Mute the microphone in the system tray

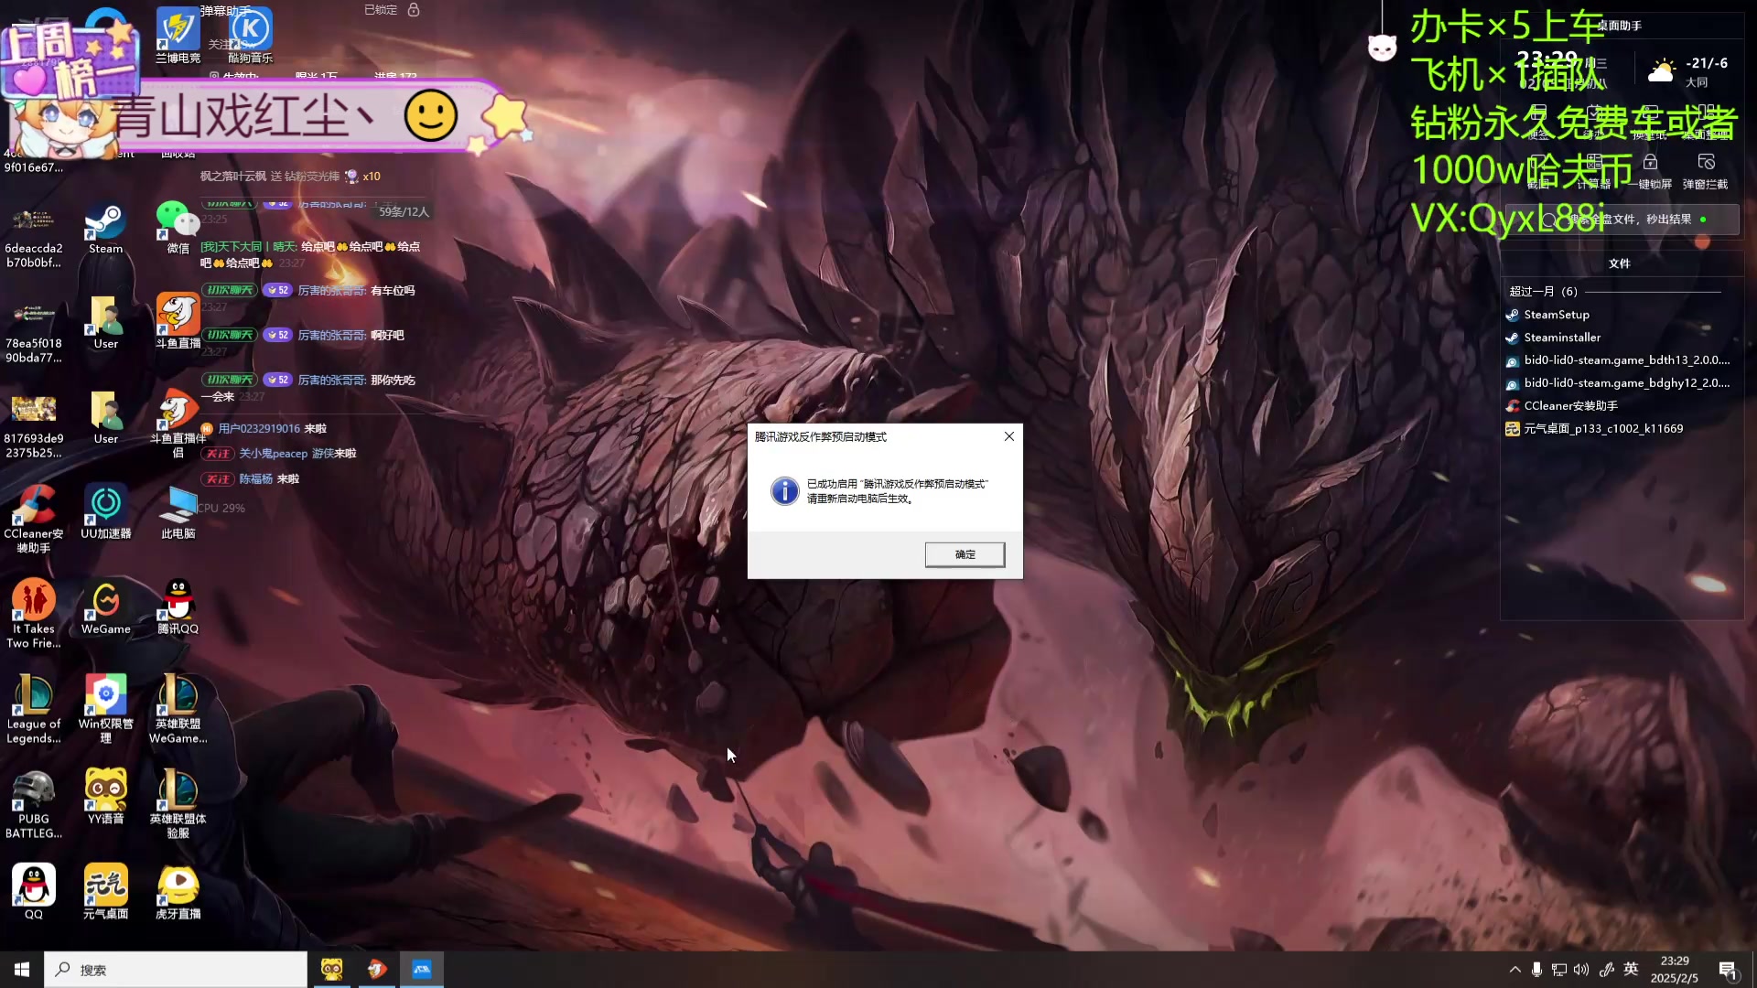click(1536, 970)
